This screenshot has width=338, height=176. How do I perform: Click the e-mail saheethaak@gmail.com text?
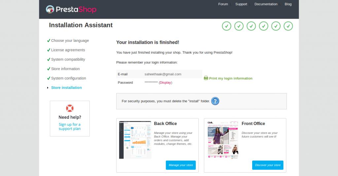(163, 74)
